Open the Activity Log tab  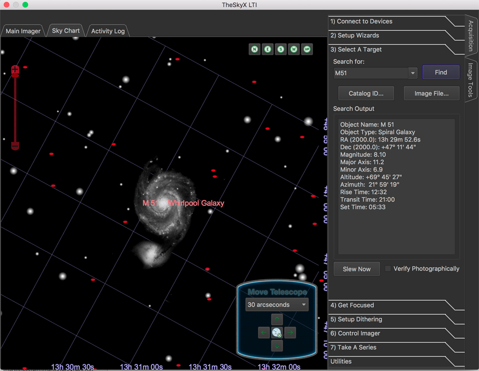tap(108, 31)
